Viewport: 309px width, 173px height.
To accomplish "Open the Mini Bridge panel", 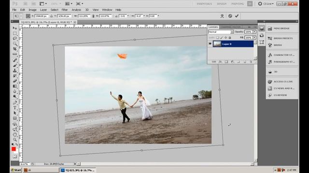I will [282, 28].
